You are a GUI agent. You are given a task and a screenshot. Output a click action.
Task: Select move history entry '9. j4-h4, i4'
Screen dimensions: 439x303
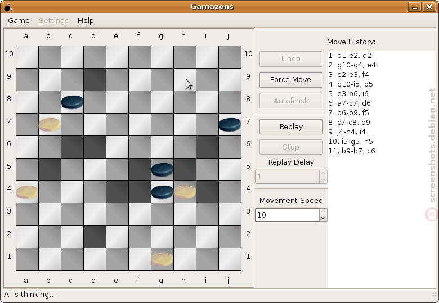[x=347, y=132]
